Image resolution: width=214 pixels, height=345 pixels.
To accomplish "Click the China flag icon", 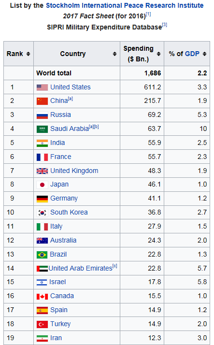I will pyautogui.click(x=42, y=101).
